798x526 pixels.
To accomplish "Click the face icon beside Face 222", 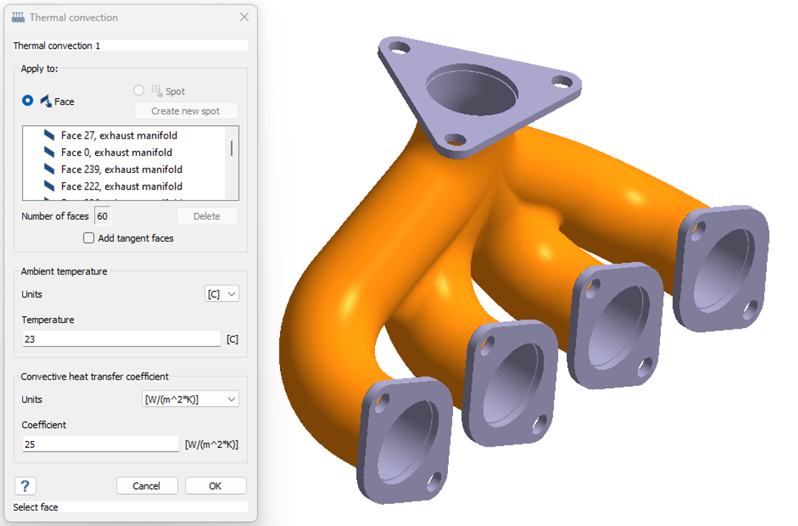I will tap(49, 187).
